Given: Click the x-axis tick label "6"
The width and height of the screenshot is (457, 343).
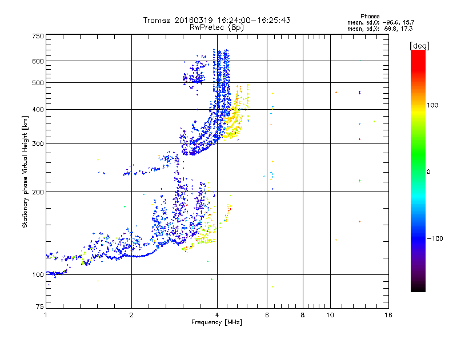Looking at the screenshot, I should pos(267,315).
